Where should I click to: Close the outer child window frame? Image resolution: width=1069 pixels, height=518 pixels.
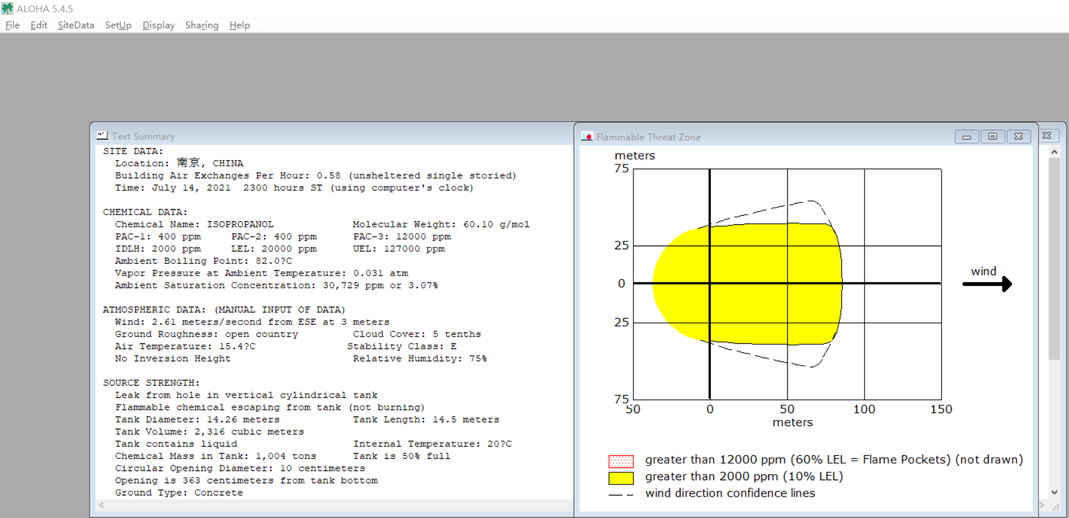pos(1047,135)
